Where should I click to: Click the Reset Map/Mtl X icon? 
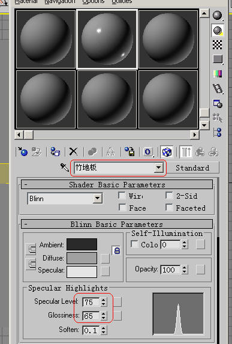(73, 152)
